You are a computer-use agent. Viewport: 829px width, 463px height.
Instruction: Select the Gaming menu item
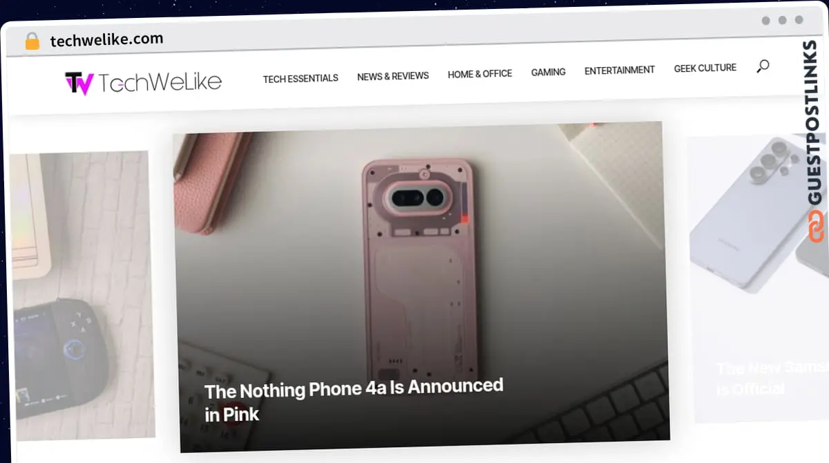tap(549, 72)
